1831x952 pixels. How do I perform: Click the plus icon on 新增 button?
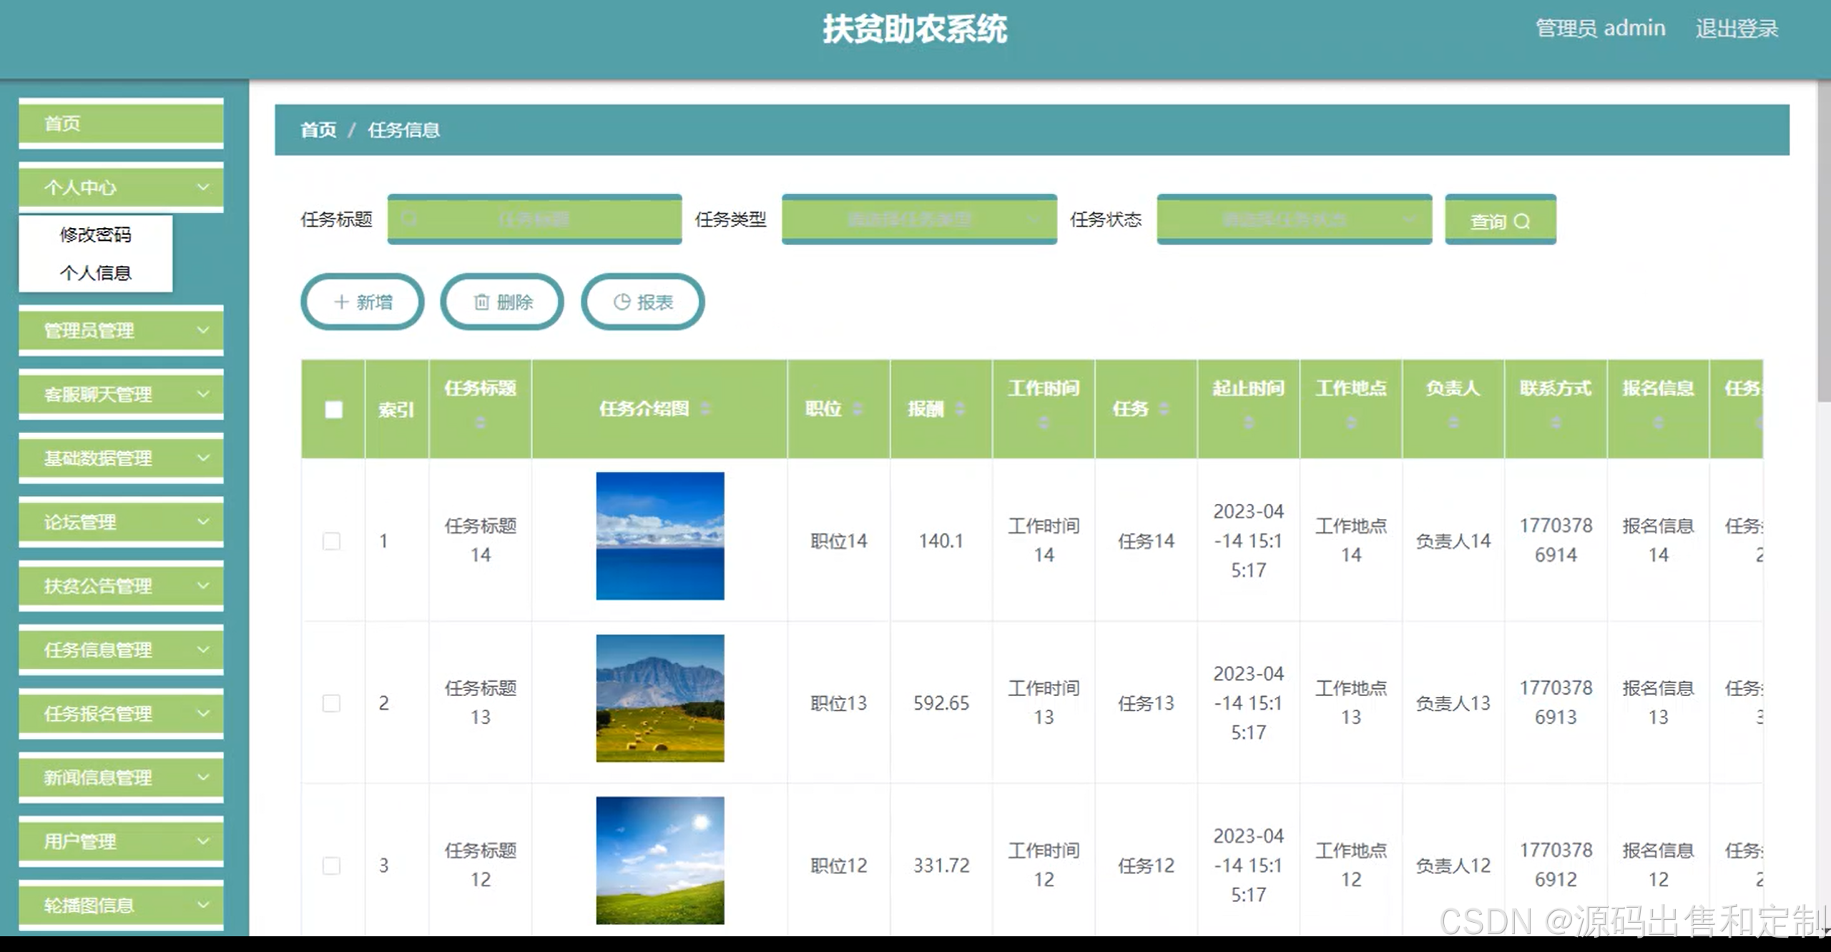pyautogui.click(x=341, y=302)
